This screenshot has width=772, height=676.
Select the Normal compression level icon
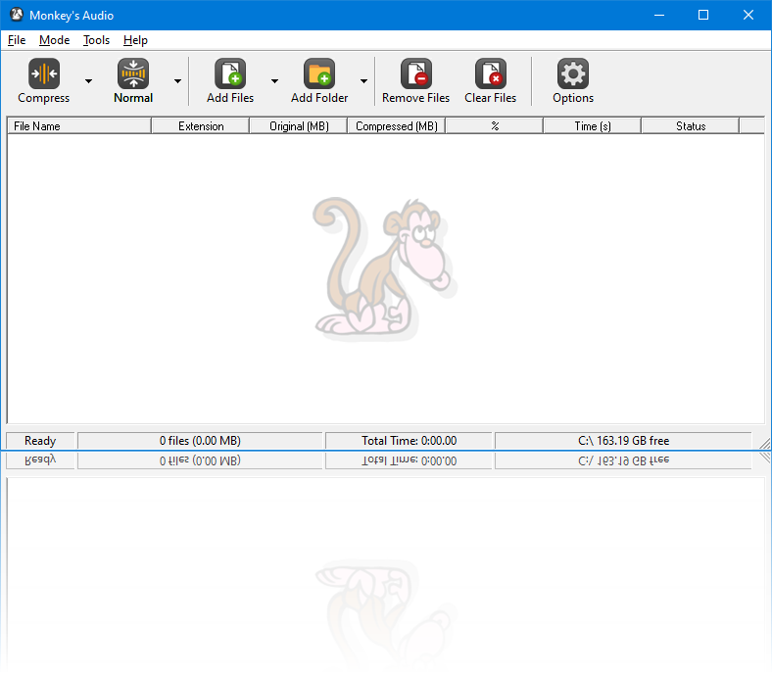point(133,73)
